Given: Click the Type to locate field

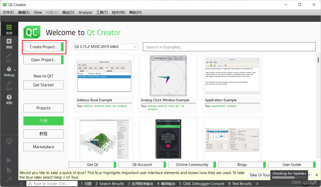Looking at the screenshot, I should (52, 184).
